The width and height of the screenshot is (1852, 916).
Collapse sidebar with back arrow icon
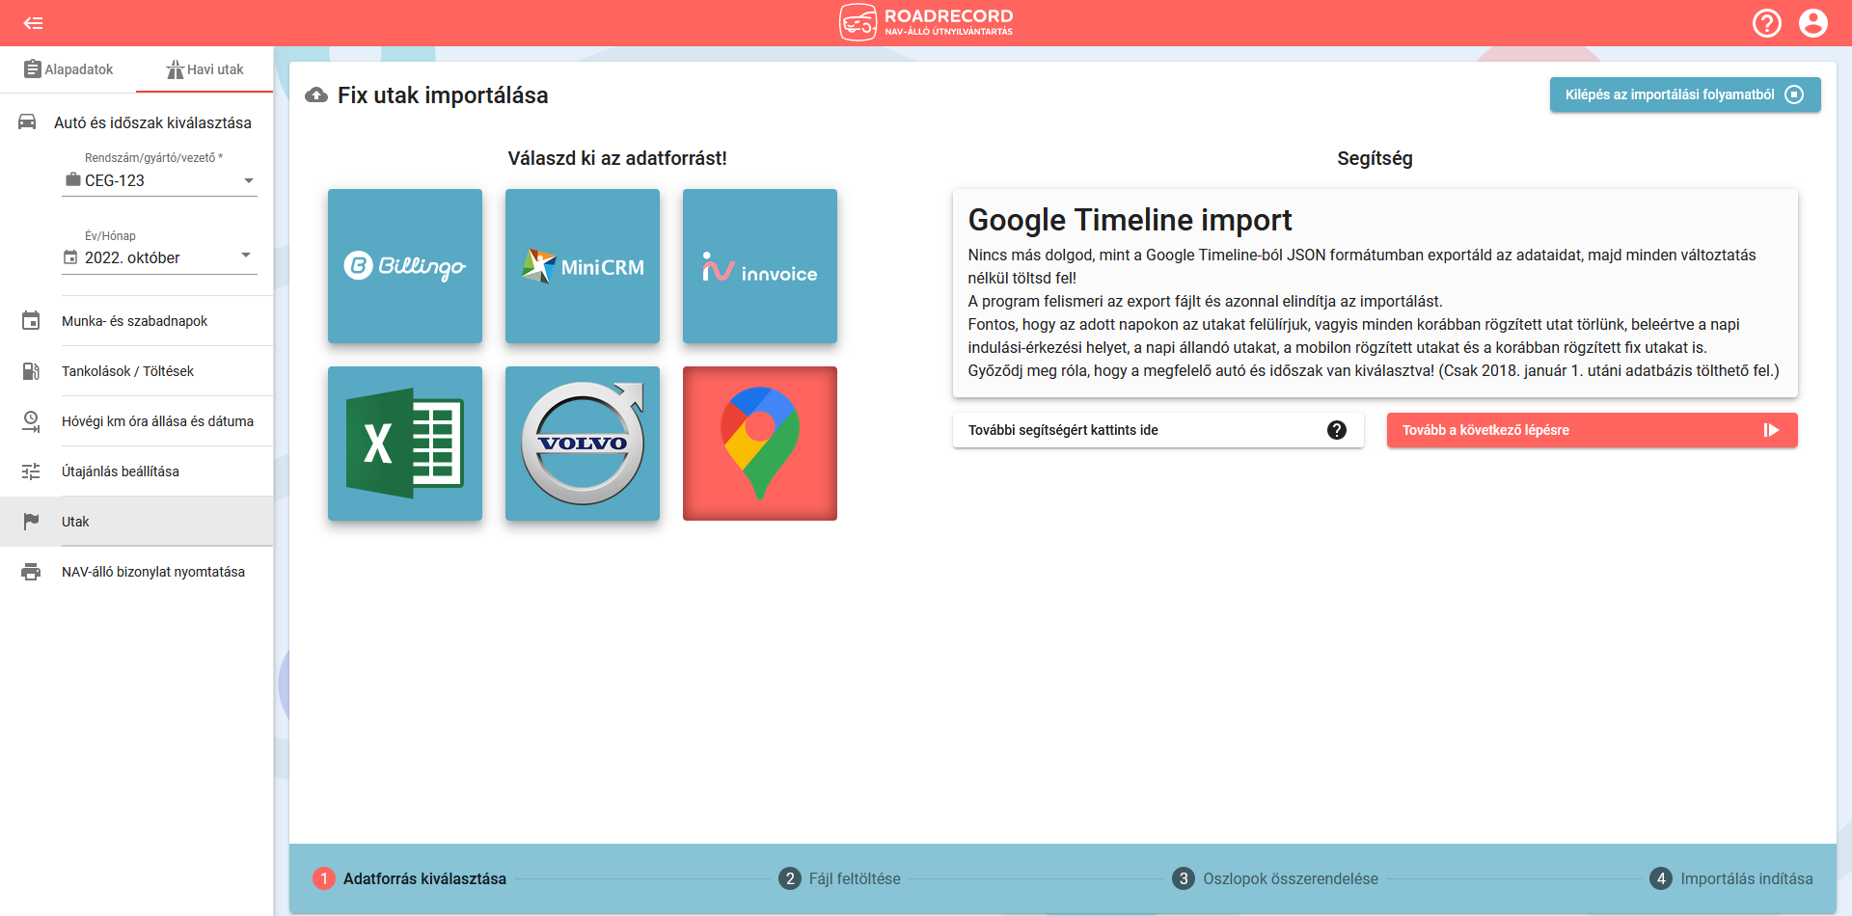pos(34,23)
